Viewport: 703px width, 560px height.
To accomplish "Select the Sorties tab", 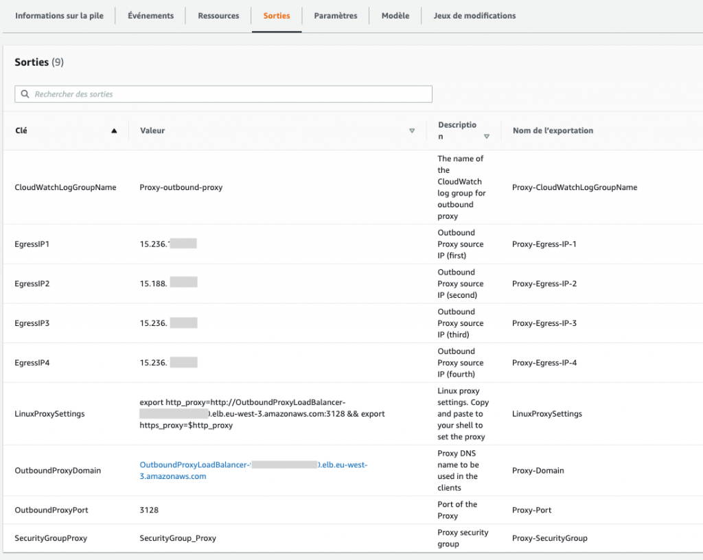I will point(277,16).
